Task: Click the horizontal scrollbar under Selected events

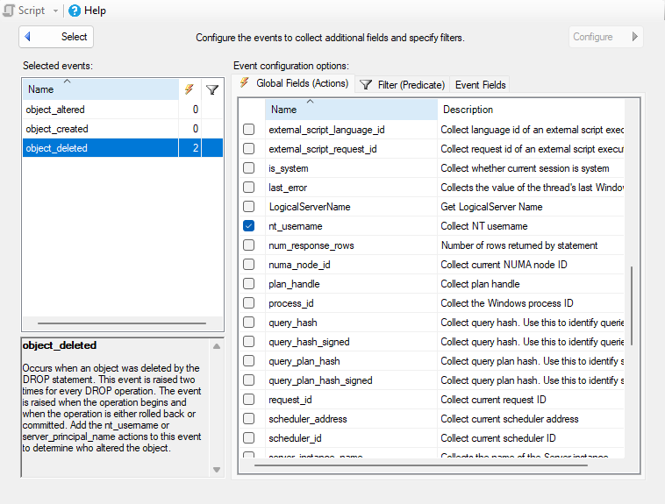Action: (122, 323)
